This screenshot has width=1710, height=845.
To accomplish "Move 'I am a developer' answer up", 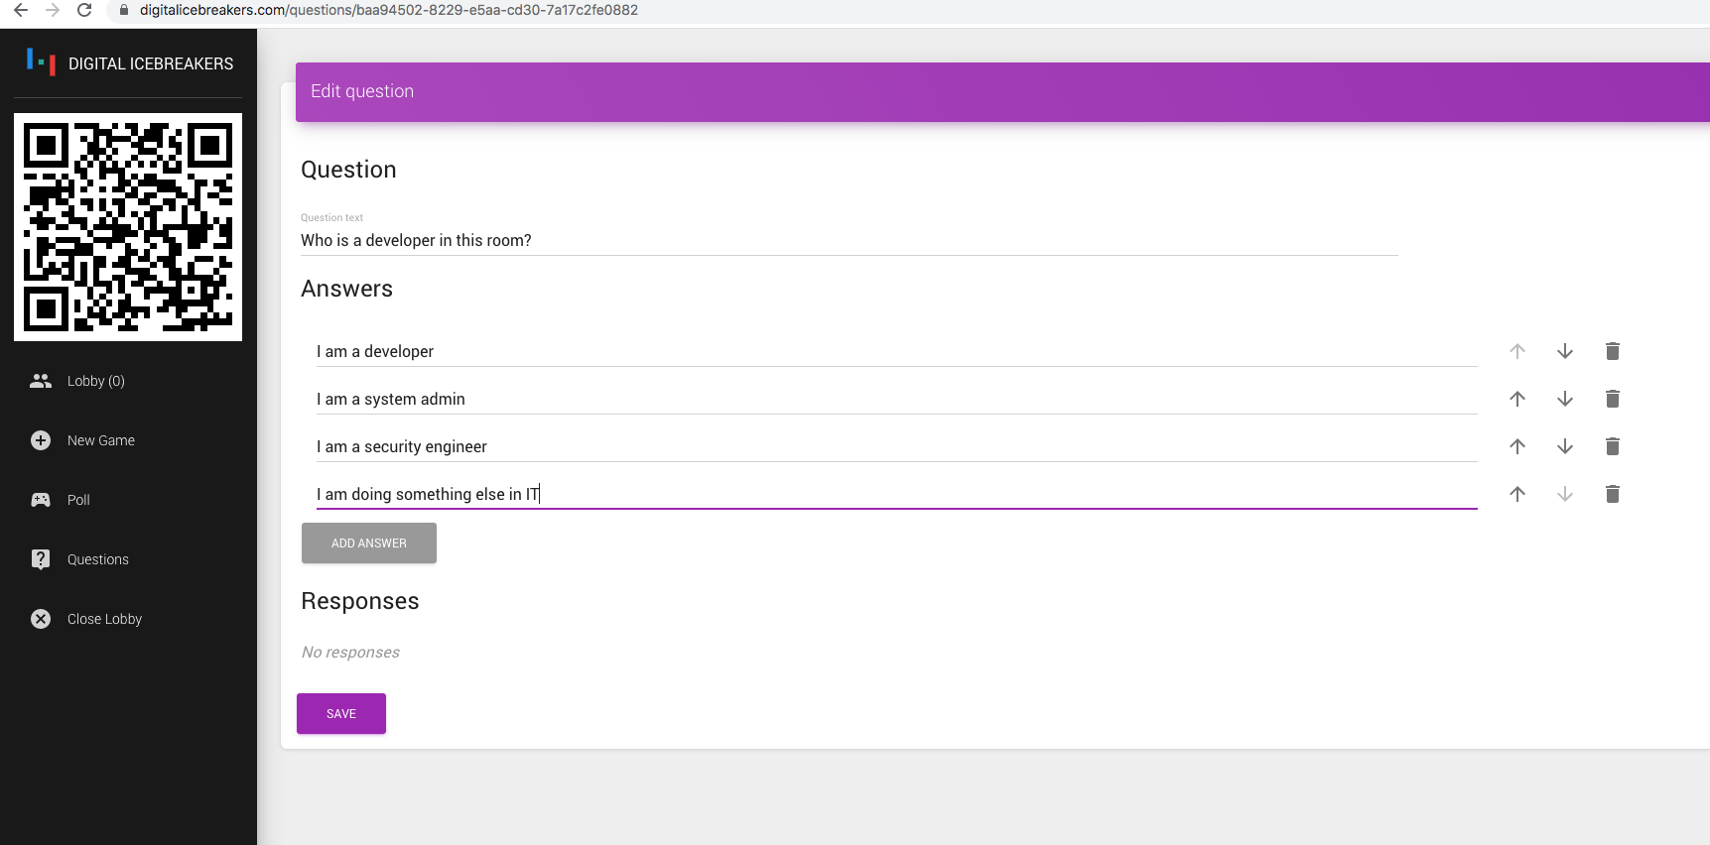I will (x=1517, y=351).
